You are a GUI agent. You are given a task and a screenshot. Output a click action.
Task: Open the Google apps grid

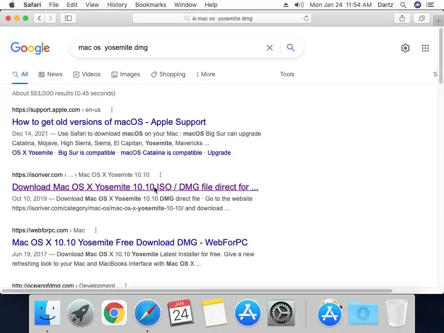tap(425, 48)
